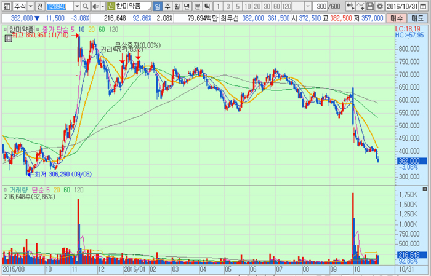431x276 pixels.
Task: Click the speaker sound icon
Action: pos(95,6)
